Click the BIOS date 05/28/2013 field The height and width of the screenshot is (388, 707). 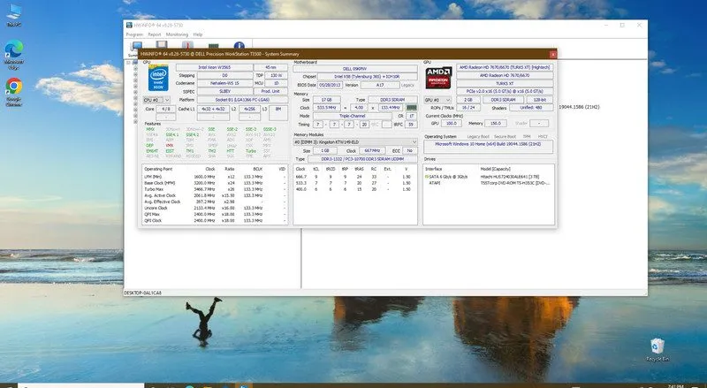click(x=330, y=85)
